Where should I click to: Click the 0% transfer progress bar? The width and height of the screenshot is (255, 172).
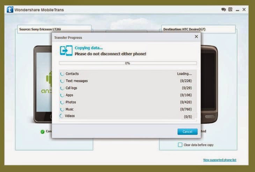tap(128, 63)
